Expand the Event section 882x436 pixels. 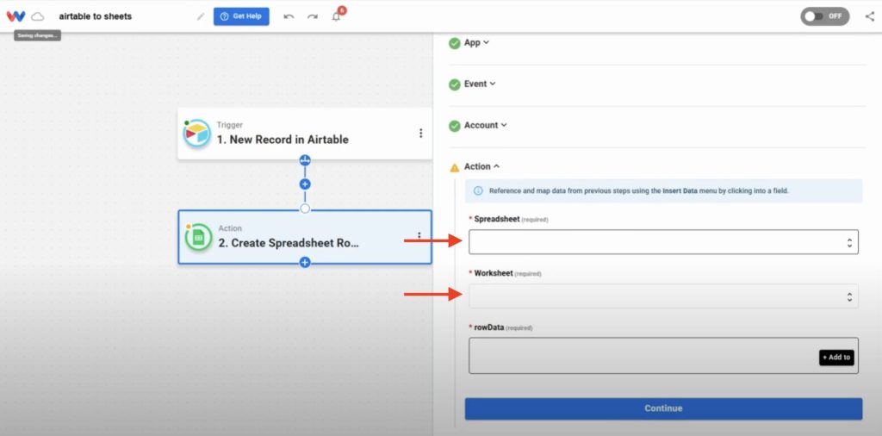point(480,84)
